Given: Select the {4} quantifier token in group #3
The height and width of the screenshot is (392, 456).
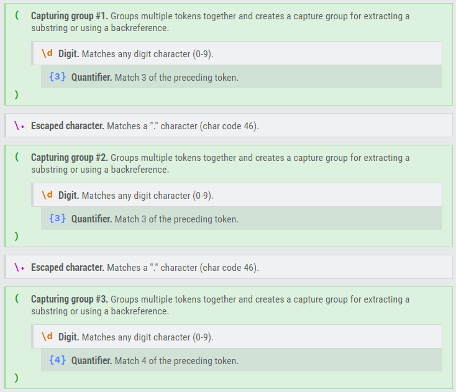Looking at the screenshot, I should point(57,361).
